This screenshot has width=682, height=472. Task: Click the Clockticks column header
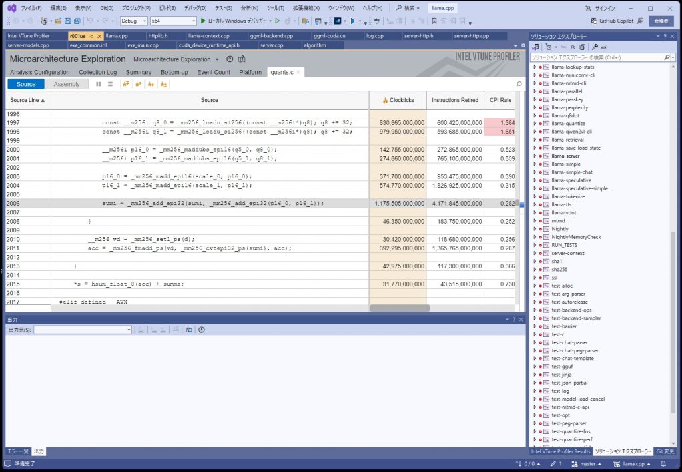(x=398, y=100)
